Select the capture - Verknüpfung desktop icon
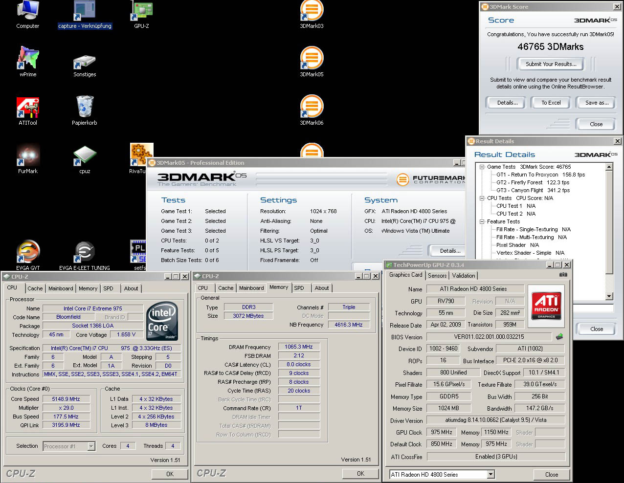This screenshot has width=624, height=483. 85,15
